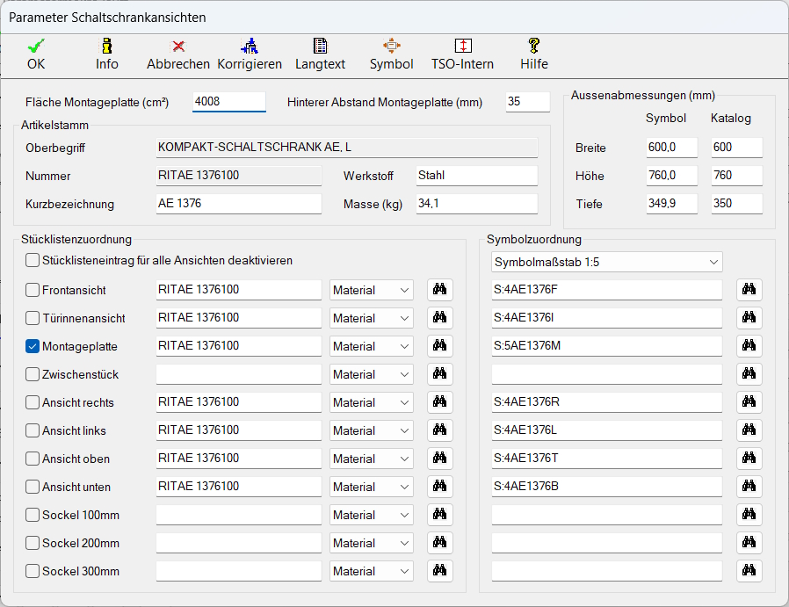The height and width of the screenshot is (607, 789).
Task: Click the Fläche Montageplatte input field
Action: 228,102
